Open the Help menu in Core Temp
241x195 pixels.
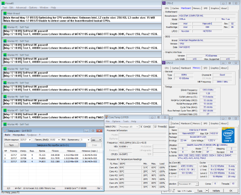pyautogui.click(x=134, y=121)
